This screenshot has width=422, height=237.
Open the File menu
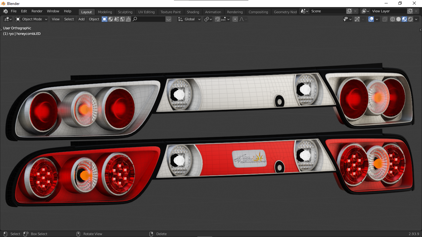point(14,11)
